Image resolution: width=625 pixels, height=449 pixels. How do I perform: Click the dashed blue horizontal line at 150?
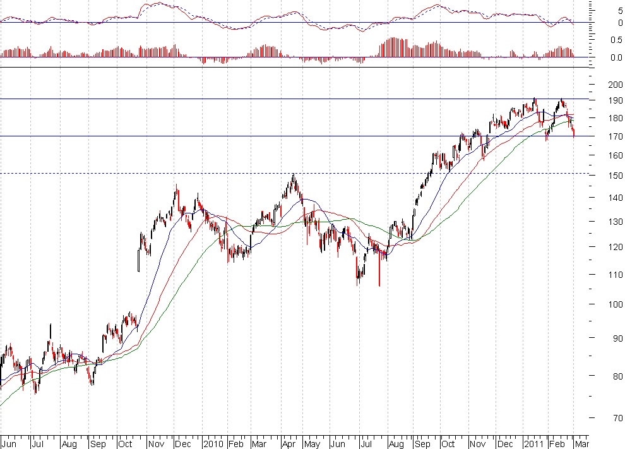point(294,174)
